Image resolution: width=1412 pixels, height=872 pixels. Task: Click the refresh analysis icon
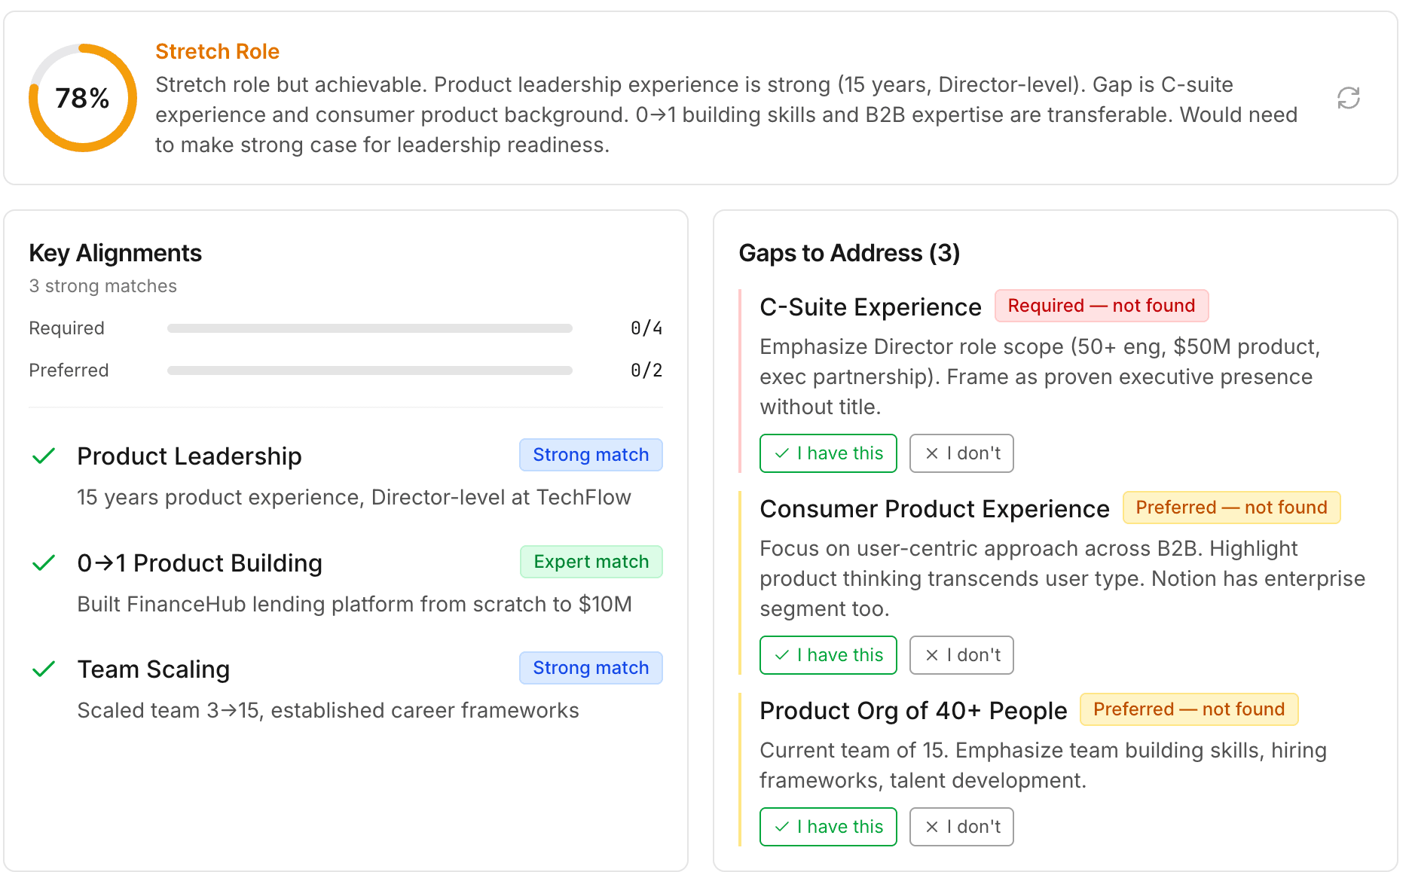click(1348, 98)
